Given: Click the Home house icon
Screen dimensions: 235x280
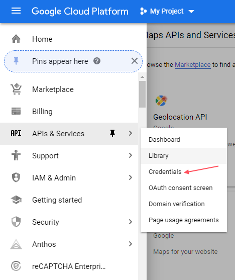Looking at the screenshot, I should click(x=16, y=39).
